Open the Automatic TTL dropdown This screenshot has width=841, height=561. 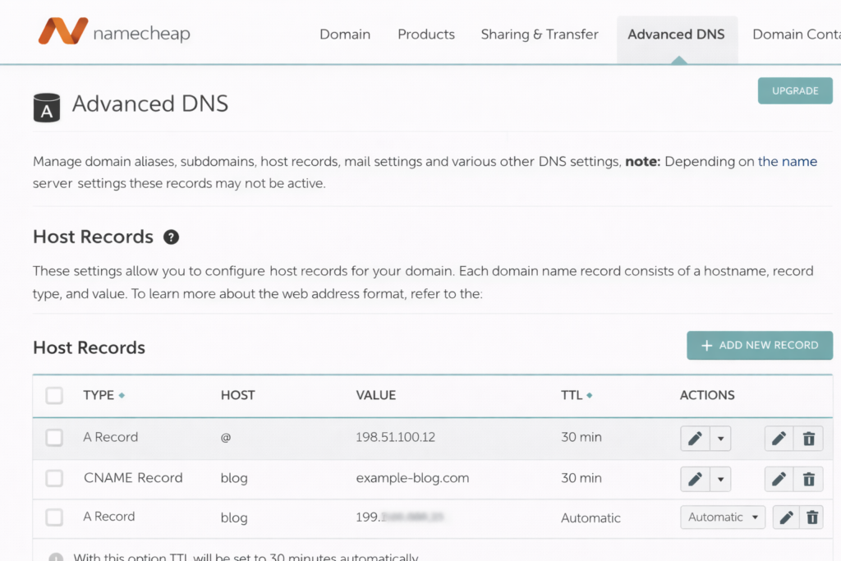tap(722, 517)
